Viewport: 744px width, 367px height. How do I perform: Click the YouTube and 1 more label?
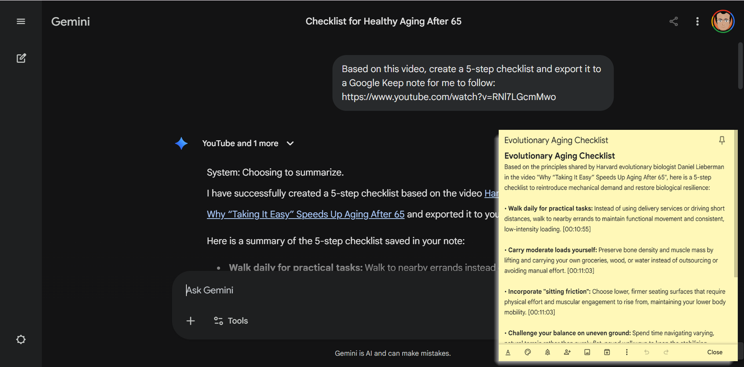(240, 143)
